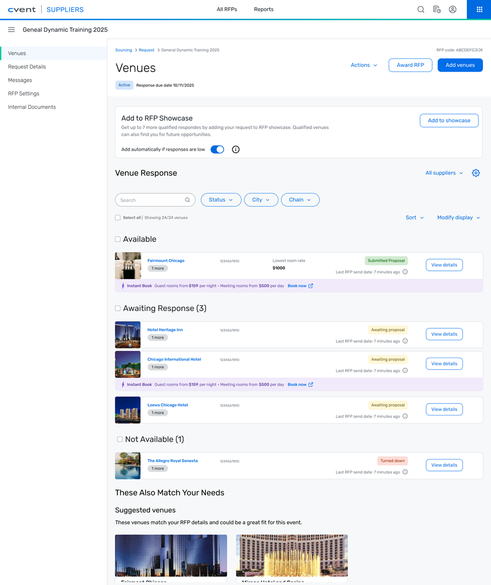Click the Award RFP button

coord(410,65)
